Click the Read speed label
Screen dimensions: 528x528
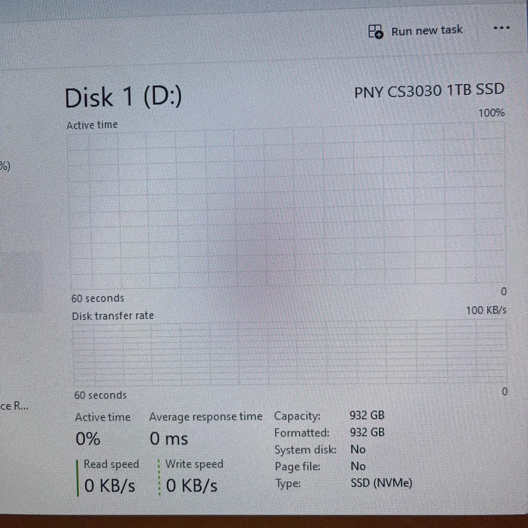111,464
